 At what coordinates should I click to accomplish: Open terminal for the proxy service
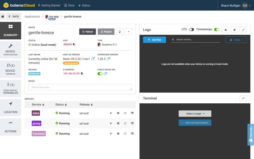click(x=132, y=123)
